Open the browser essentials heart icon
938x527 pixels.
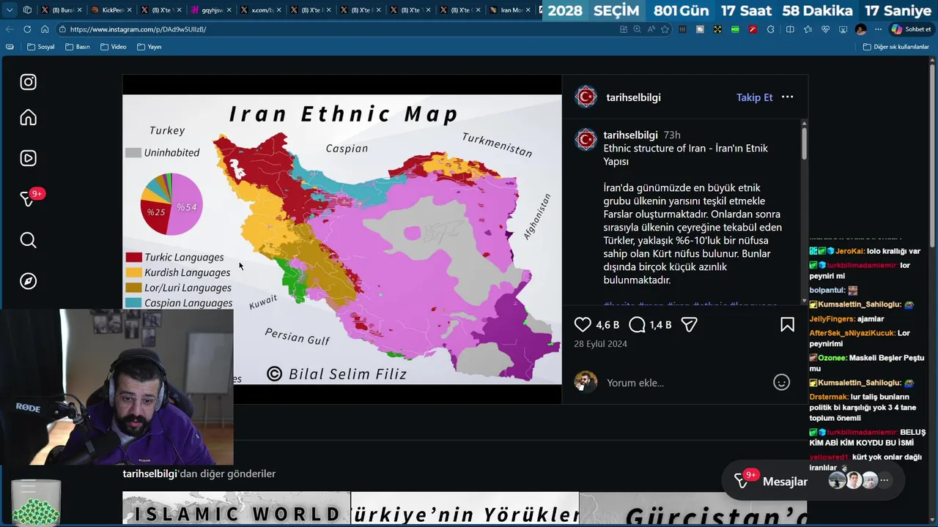[825, 29]
